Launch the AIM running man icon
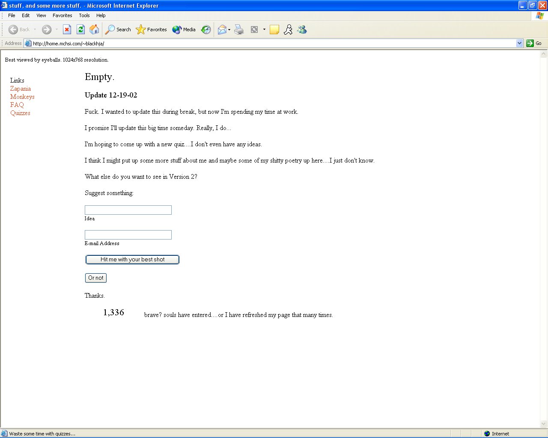Screen dimensions: 548x438 (288, 30)
